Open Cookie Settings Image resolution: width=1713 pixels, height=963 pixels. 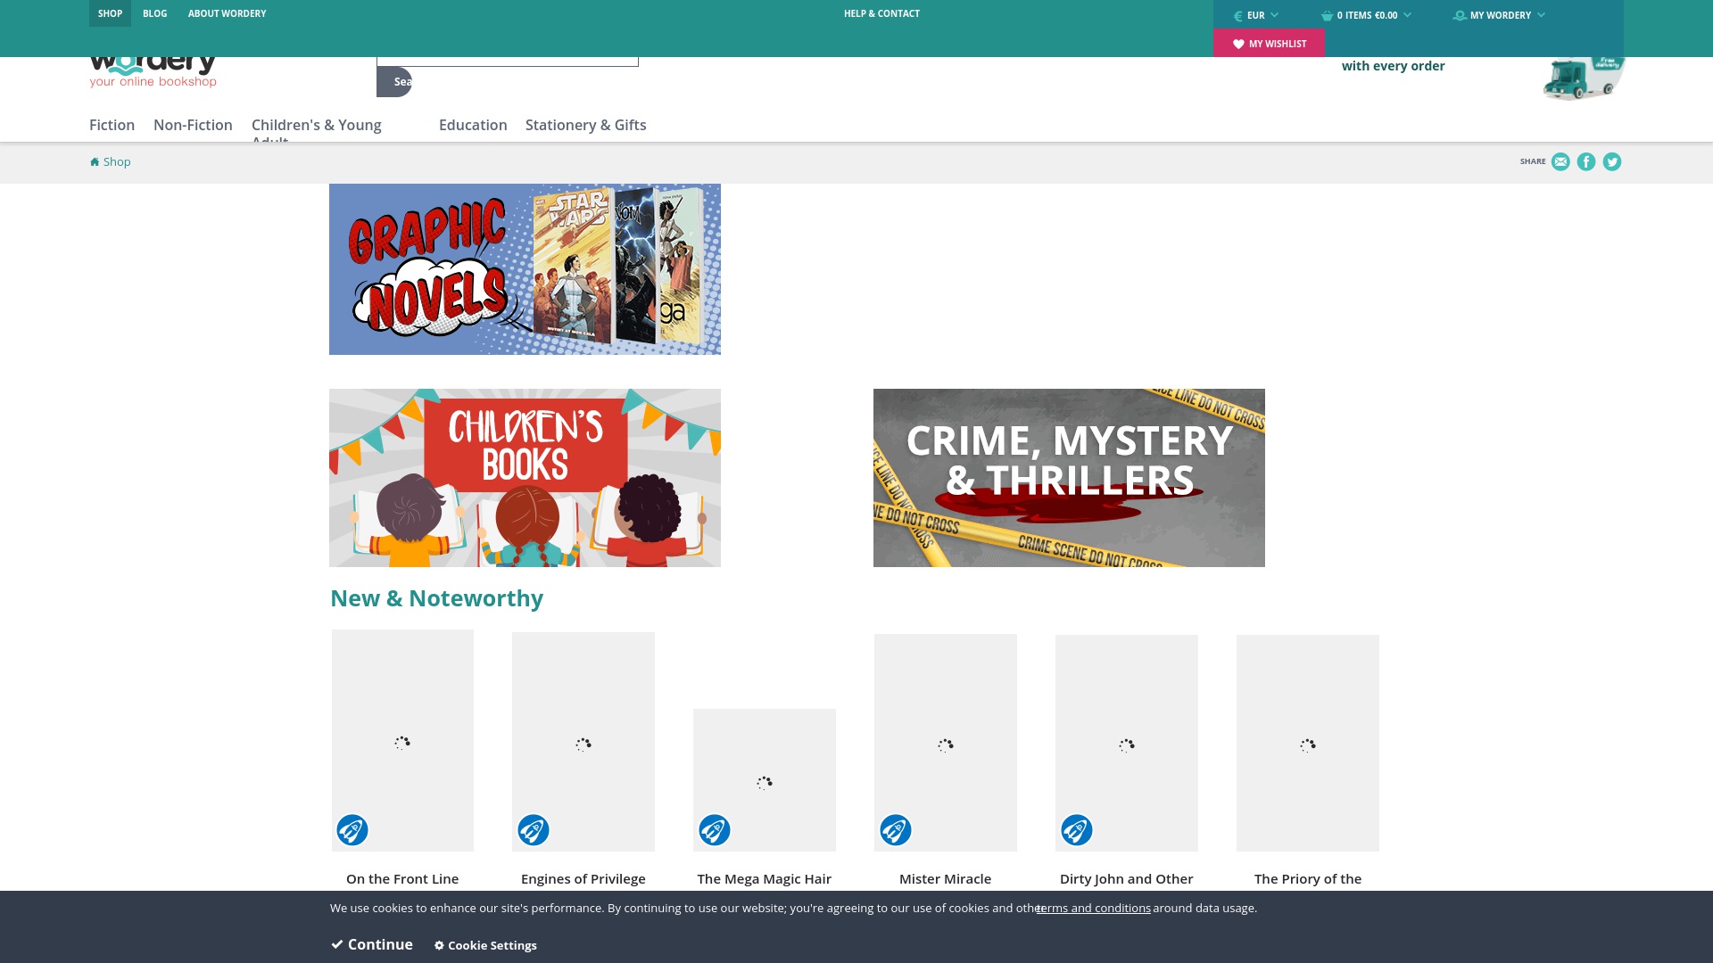coord(485,945)
